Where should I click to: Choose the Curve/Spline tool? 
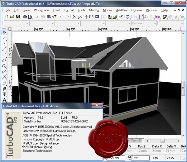(5, 77)
